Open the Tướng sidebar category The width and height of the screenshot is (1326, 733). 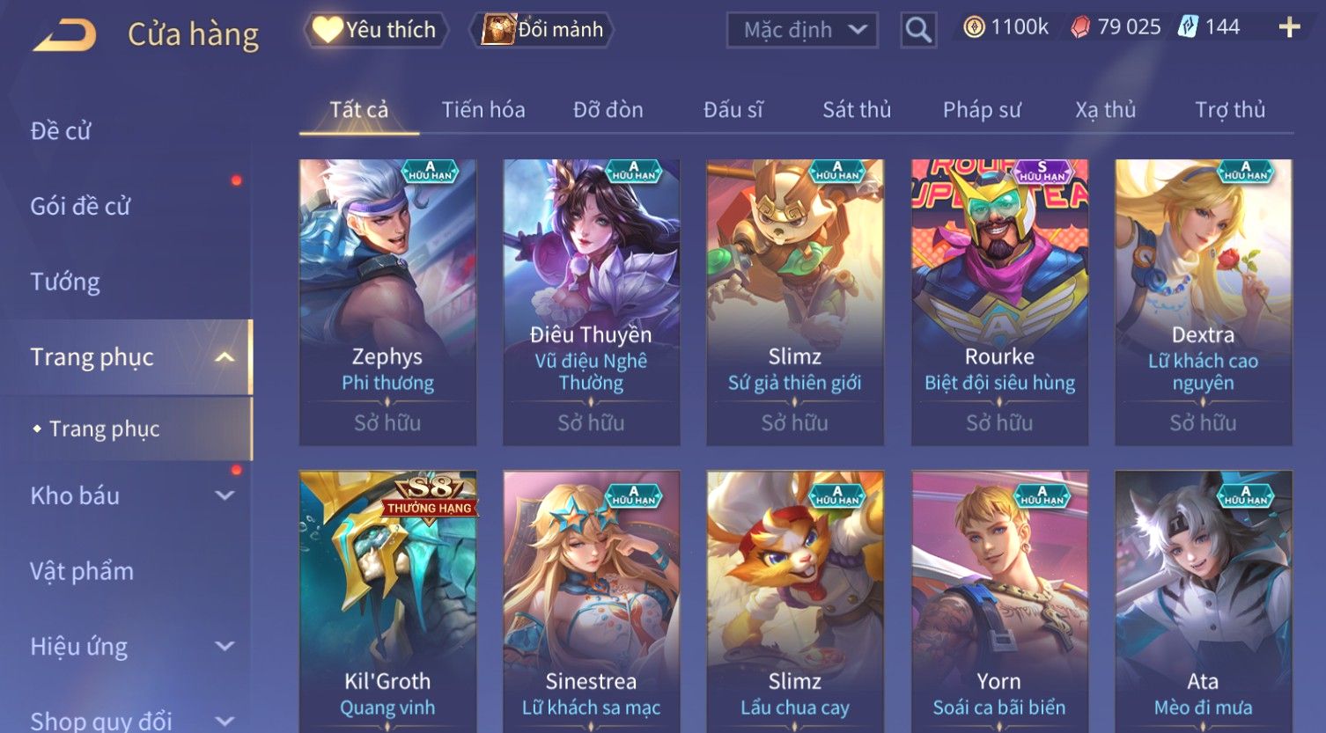click(65, 282)
